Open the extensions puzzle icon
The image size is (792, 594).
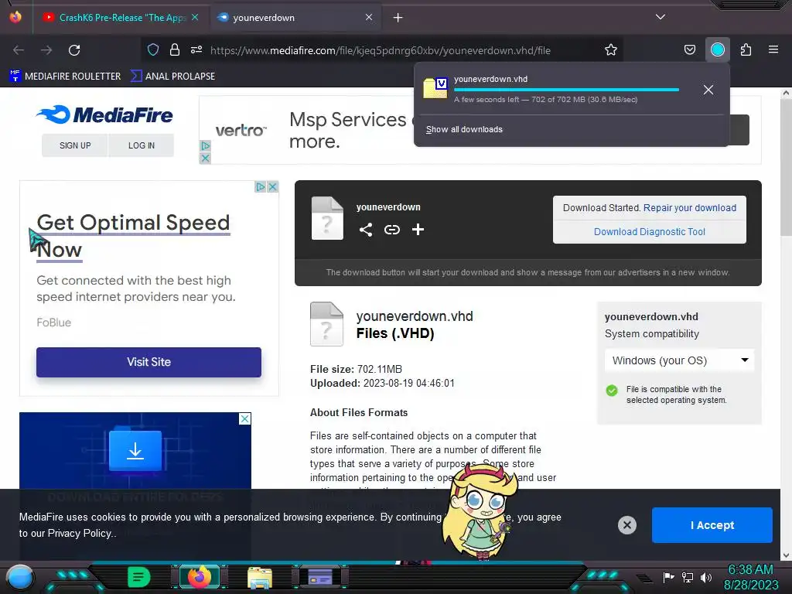(746, 49)
